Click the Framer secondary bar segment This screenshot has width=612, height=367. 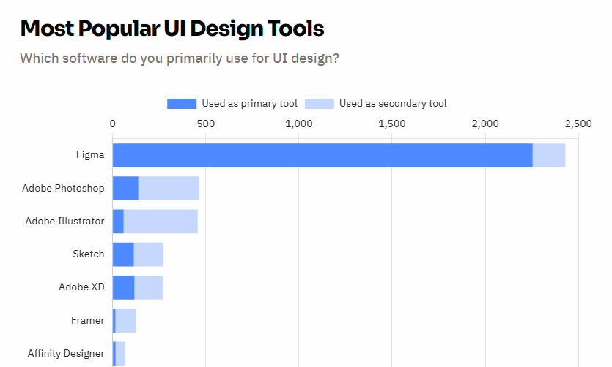(125, 321)
